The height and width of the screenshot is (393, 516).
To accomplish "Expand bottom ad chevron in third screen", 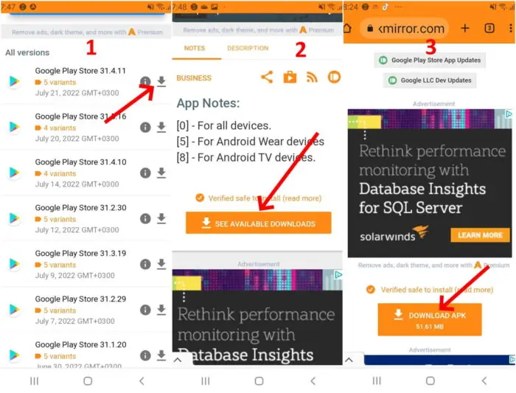I will point(349,360).
